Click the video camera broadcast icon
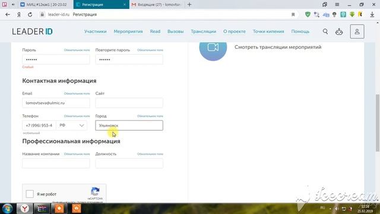Viewport: 380px width, 214px height. click(x=213, y=48)
